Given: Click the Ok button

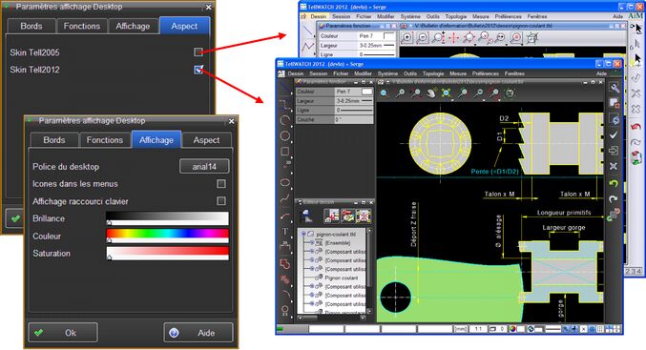Looking at the screenshot, I should coord(63,332).
